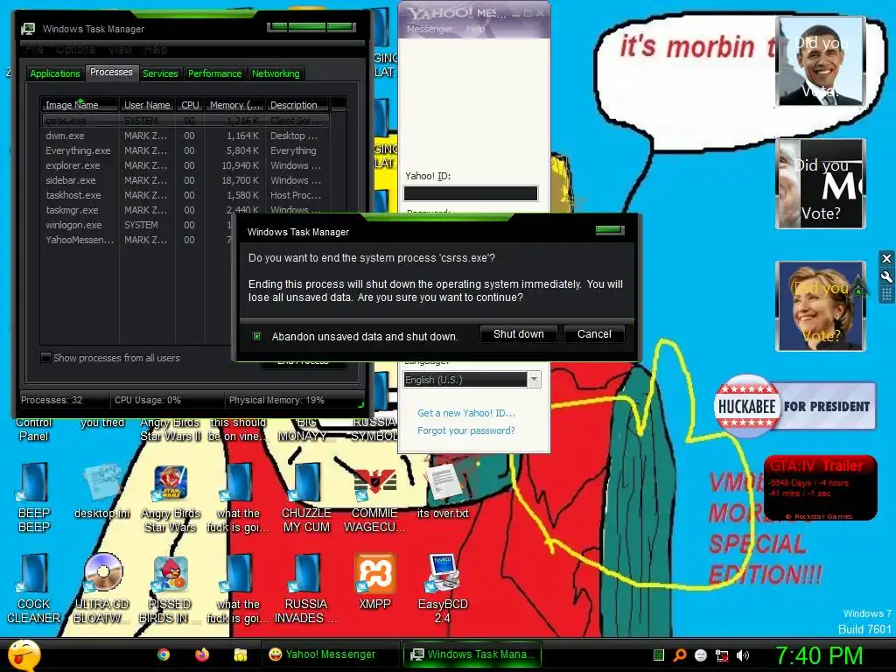The image size is (896, 672).
Task: Close the gadget with X button
Action: click(x=886, y=258)
